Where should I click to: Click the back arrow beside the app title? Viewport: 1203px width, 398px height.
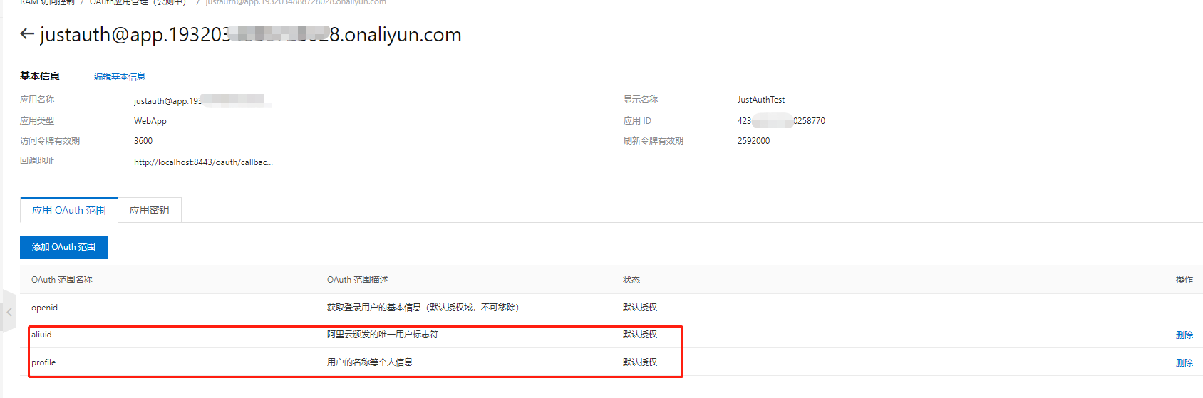27,34
